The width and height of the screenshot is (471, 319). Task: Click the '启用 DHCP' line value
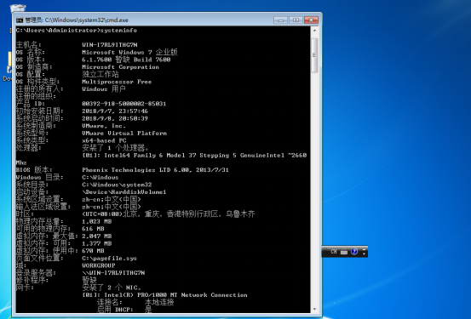(x=148, y=310)
